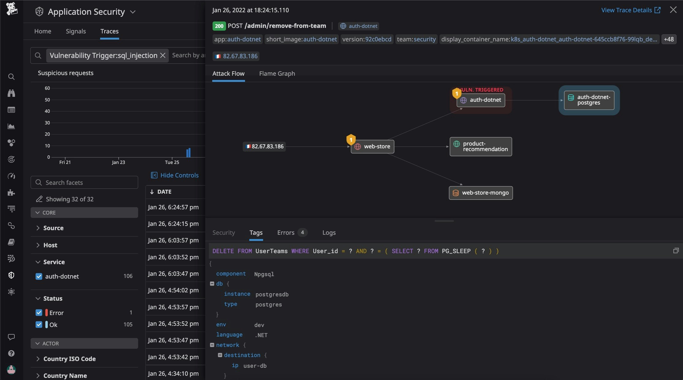
Task: Open the help question mark icon
Action: point(11,353)
